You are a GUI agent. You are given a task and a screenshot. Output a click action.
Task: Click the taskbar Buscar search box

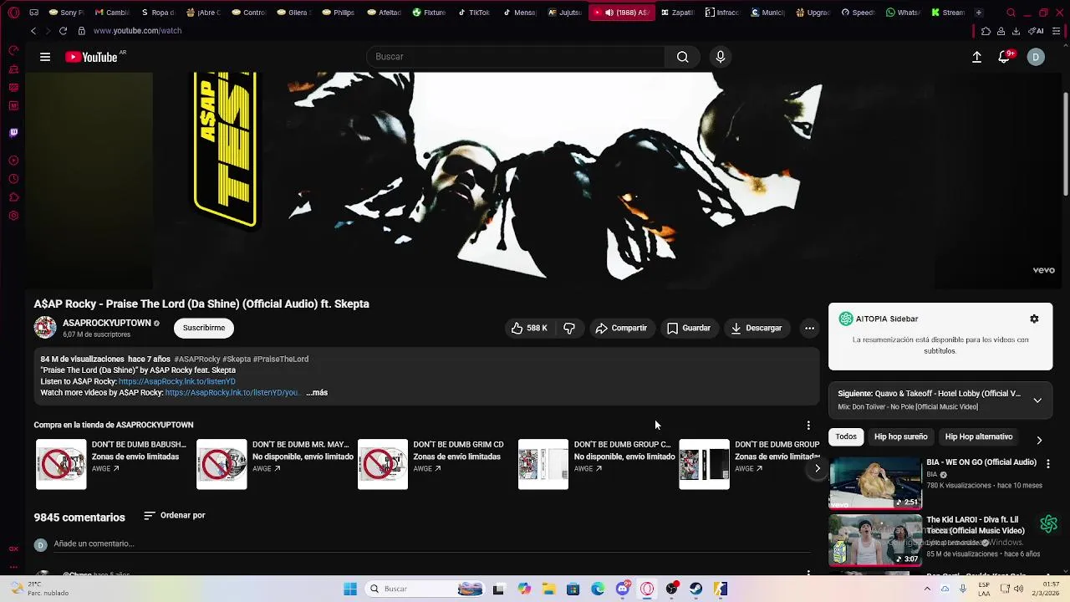(x=425, y=589)
